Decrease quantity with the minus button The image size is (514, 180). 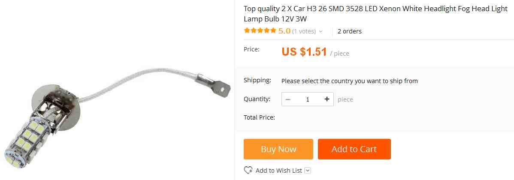[x=288, y=99]
